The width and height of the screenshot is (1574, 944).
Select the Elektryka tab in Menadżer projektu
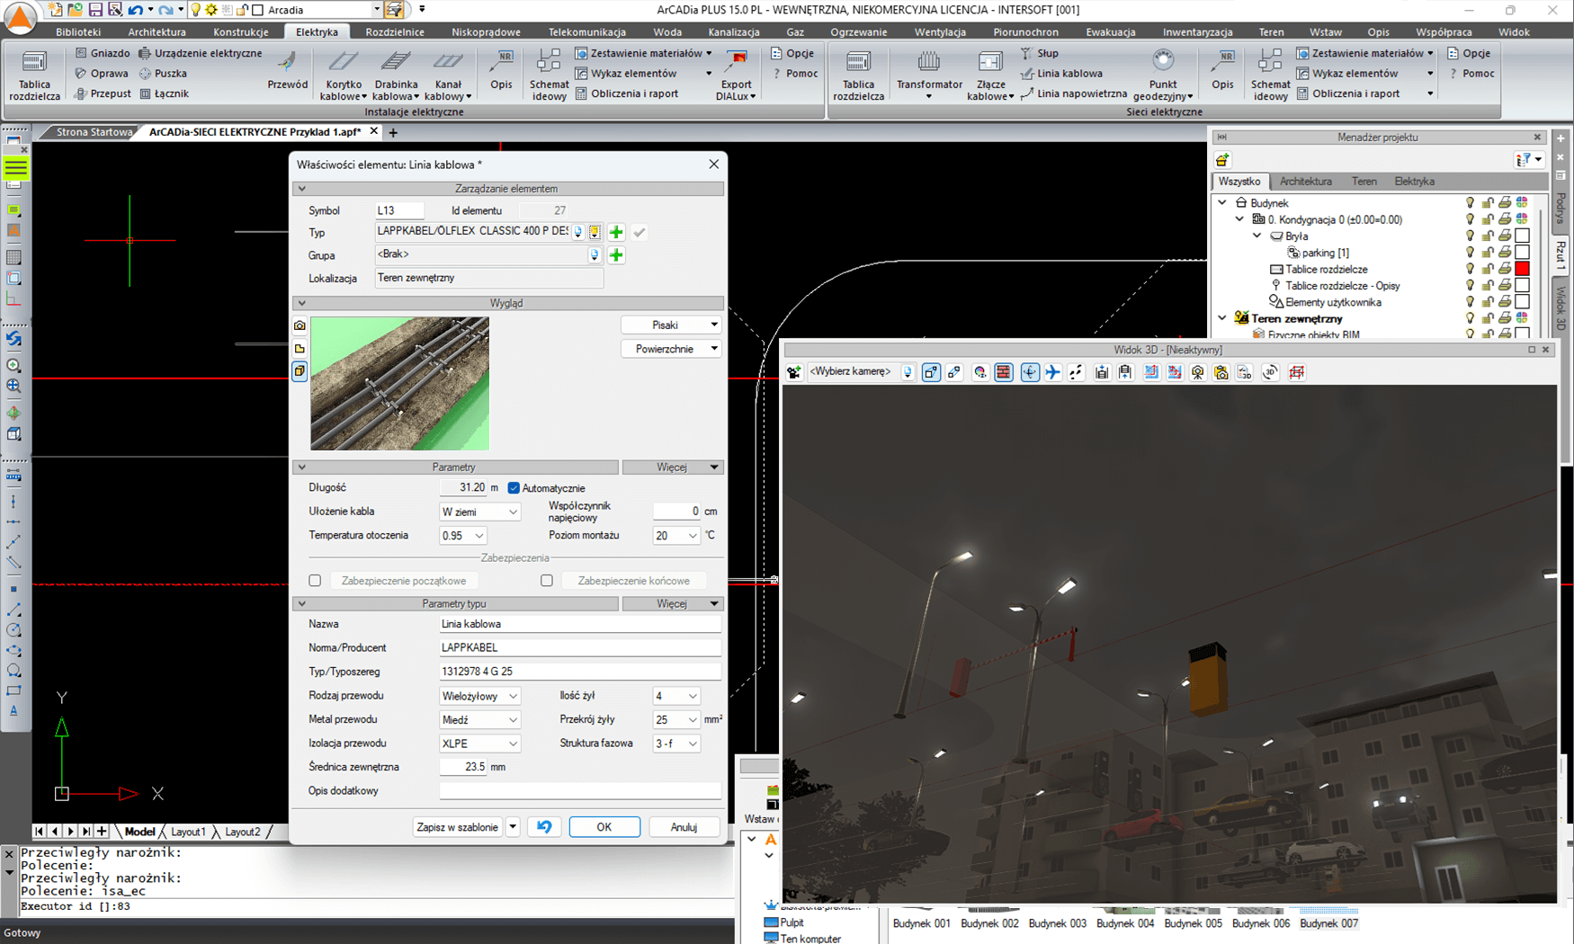(x=1414, y=182)
